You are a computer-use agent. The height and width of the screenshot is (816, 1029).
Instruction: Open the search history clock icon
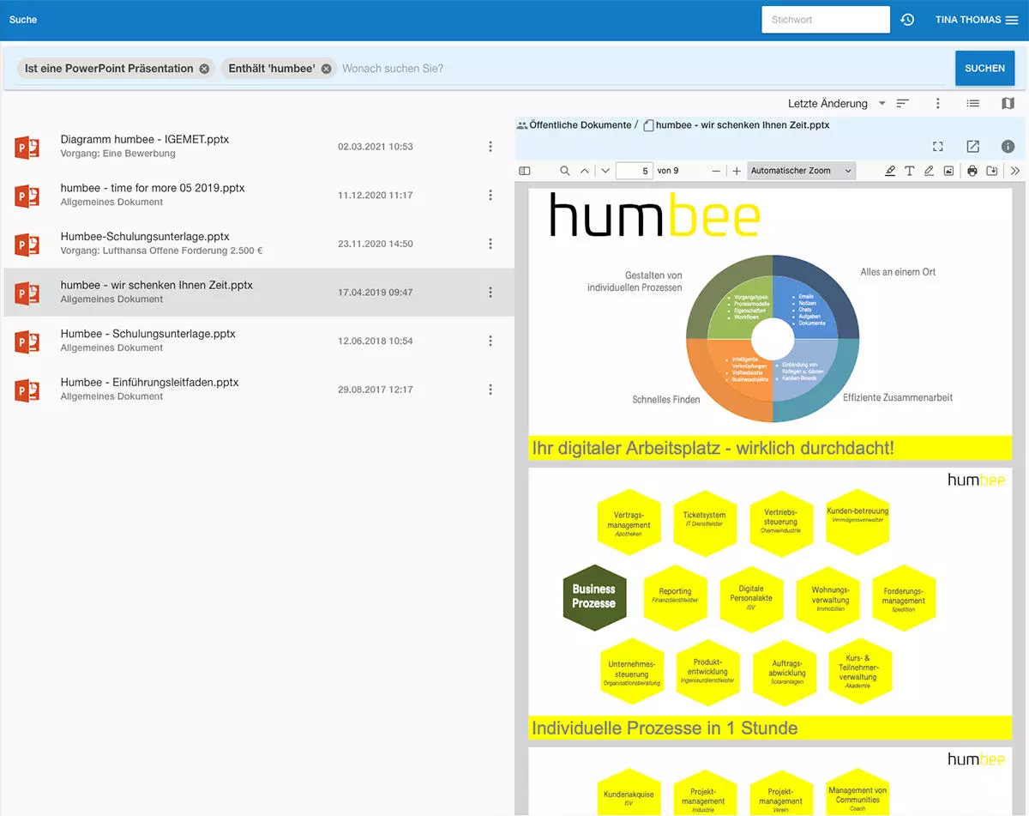tap(907, 20)
